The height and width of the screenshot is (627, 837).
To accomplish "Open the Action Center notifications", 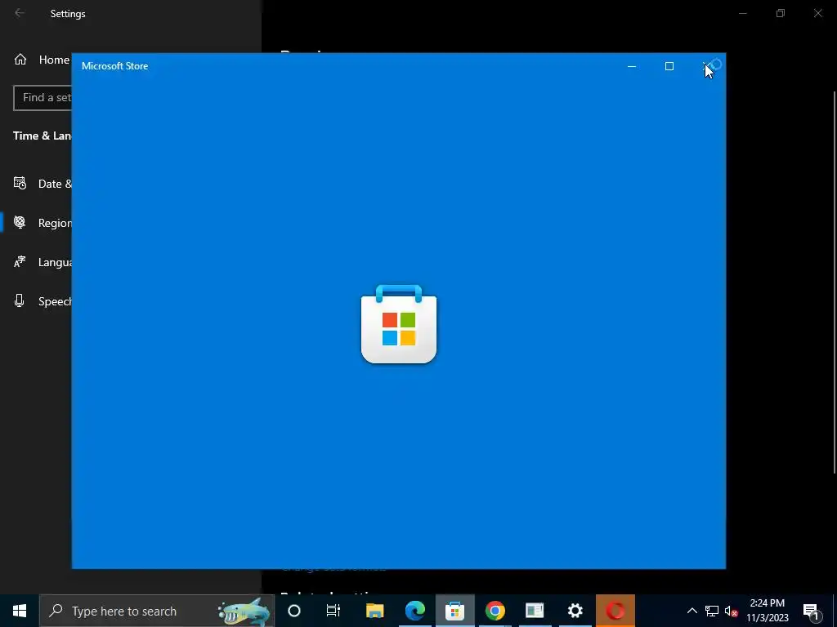I will click(812, 611).
